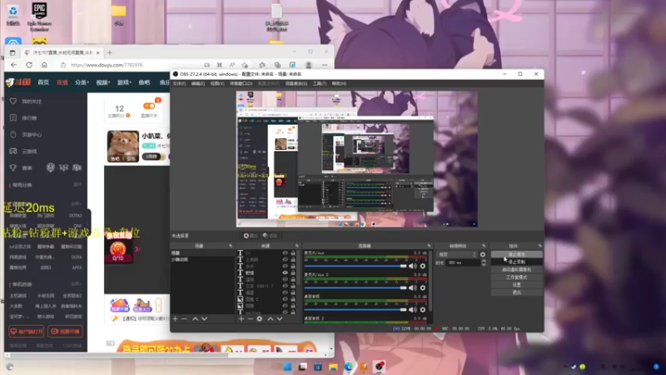The height and width of the screenshot is (375, 666).
Task: Open Edge profile avatar icon
Action: pos(309,65)
